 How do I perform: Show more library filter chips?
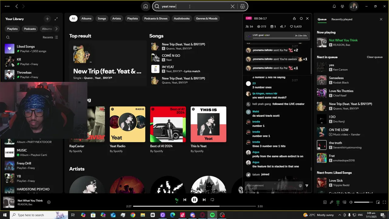56,29
